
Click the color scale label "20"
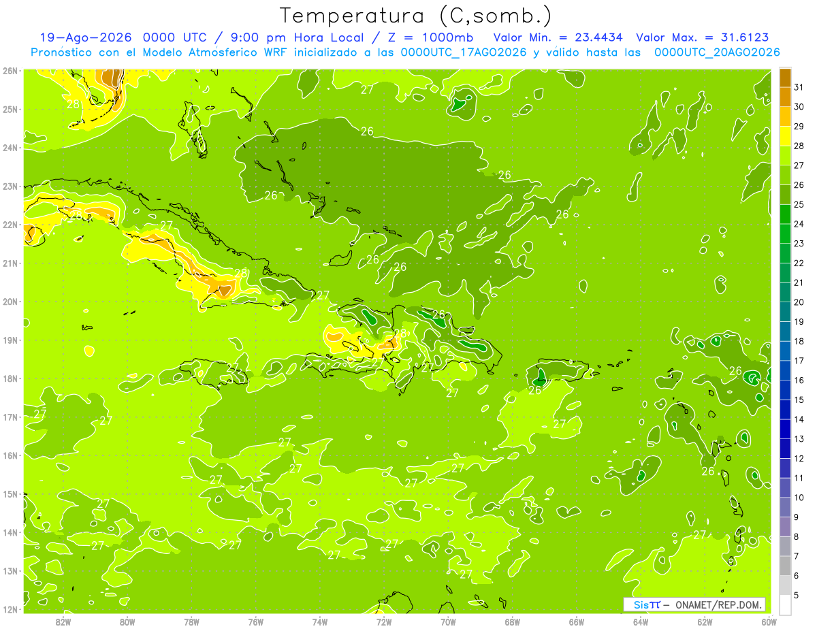click(799, 302)
